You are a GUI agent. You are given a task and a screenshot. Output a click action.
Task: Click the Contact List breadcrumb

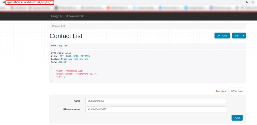(x=59, y=26)
